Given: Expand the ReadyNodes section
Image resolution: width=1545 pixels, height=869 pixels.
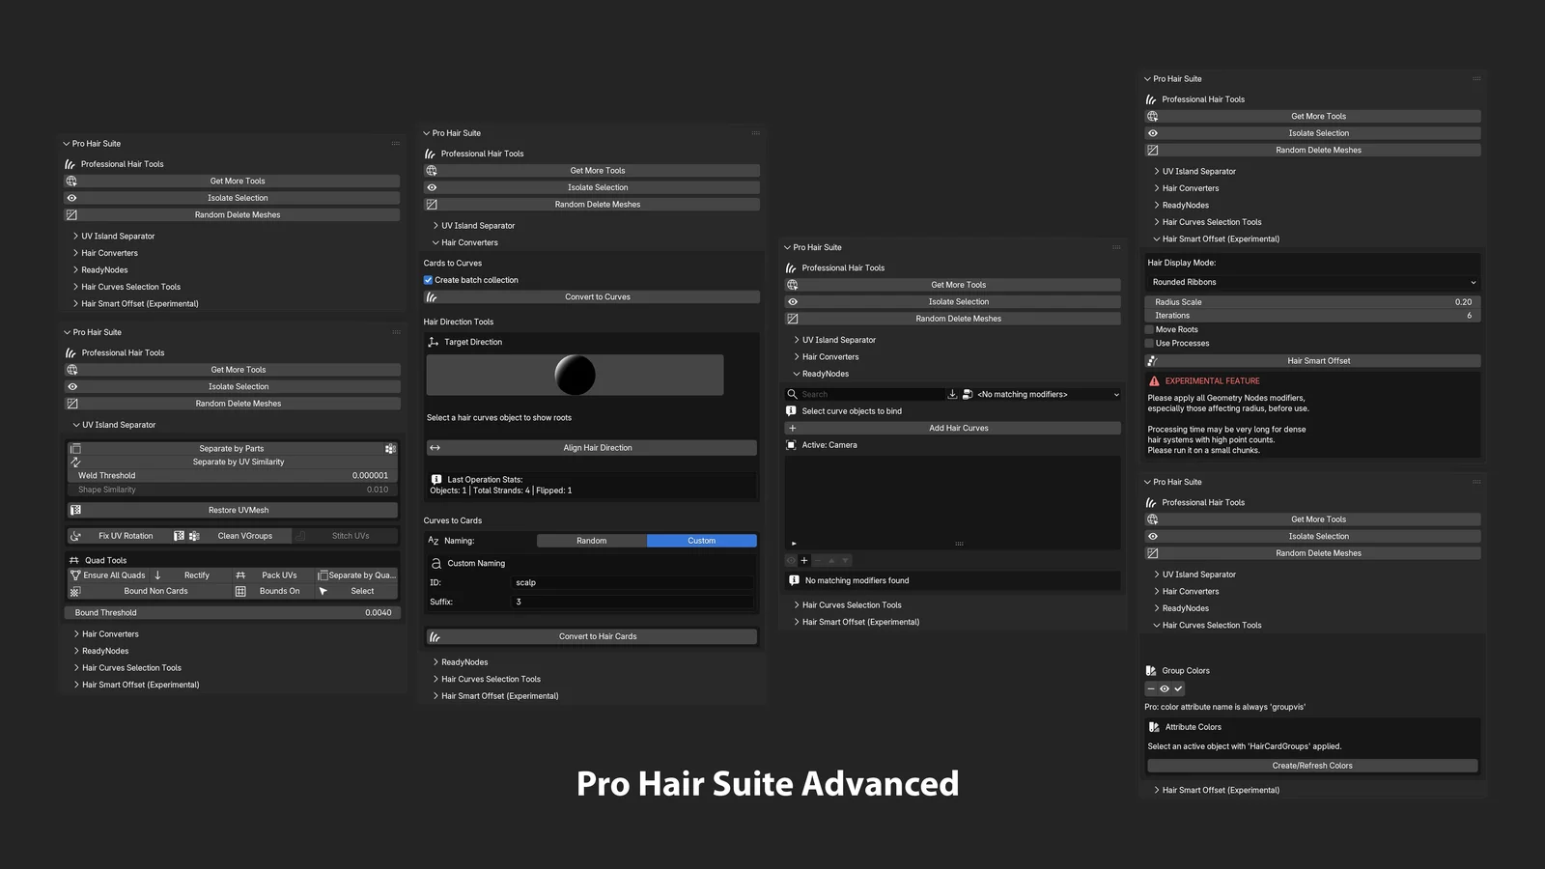Looking at the screenshot, I should pos(100,269).
